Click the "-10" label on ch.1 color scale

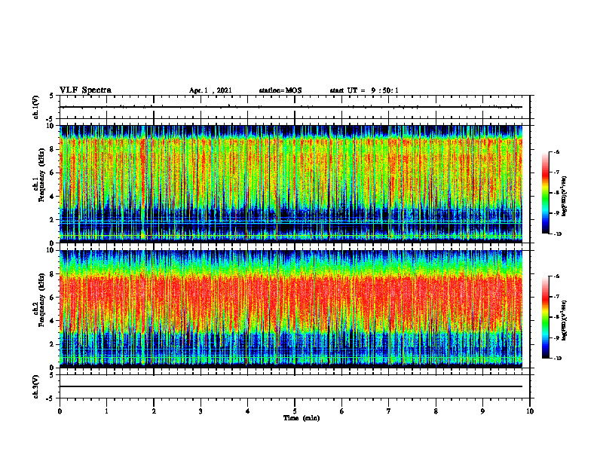(557, 234)
